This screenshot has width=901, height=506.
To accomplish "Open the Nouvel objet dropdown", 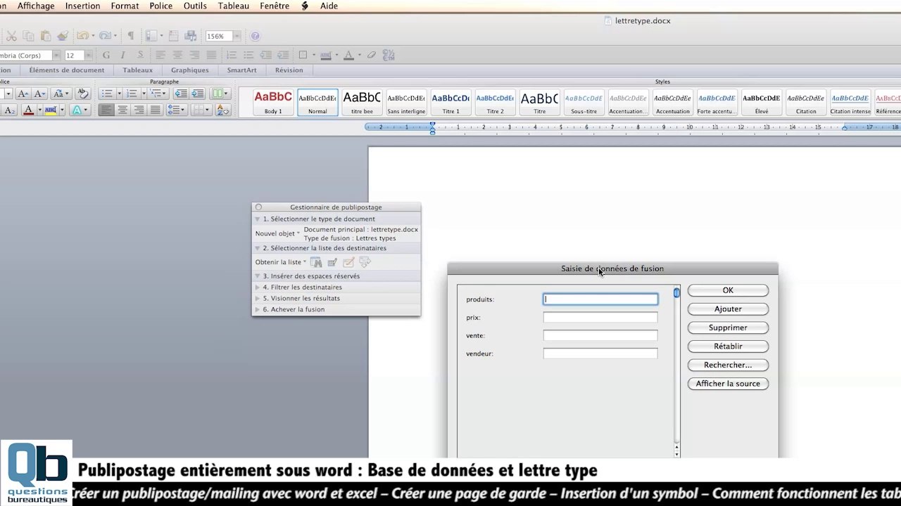I will coord(277,233).
